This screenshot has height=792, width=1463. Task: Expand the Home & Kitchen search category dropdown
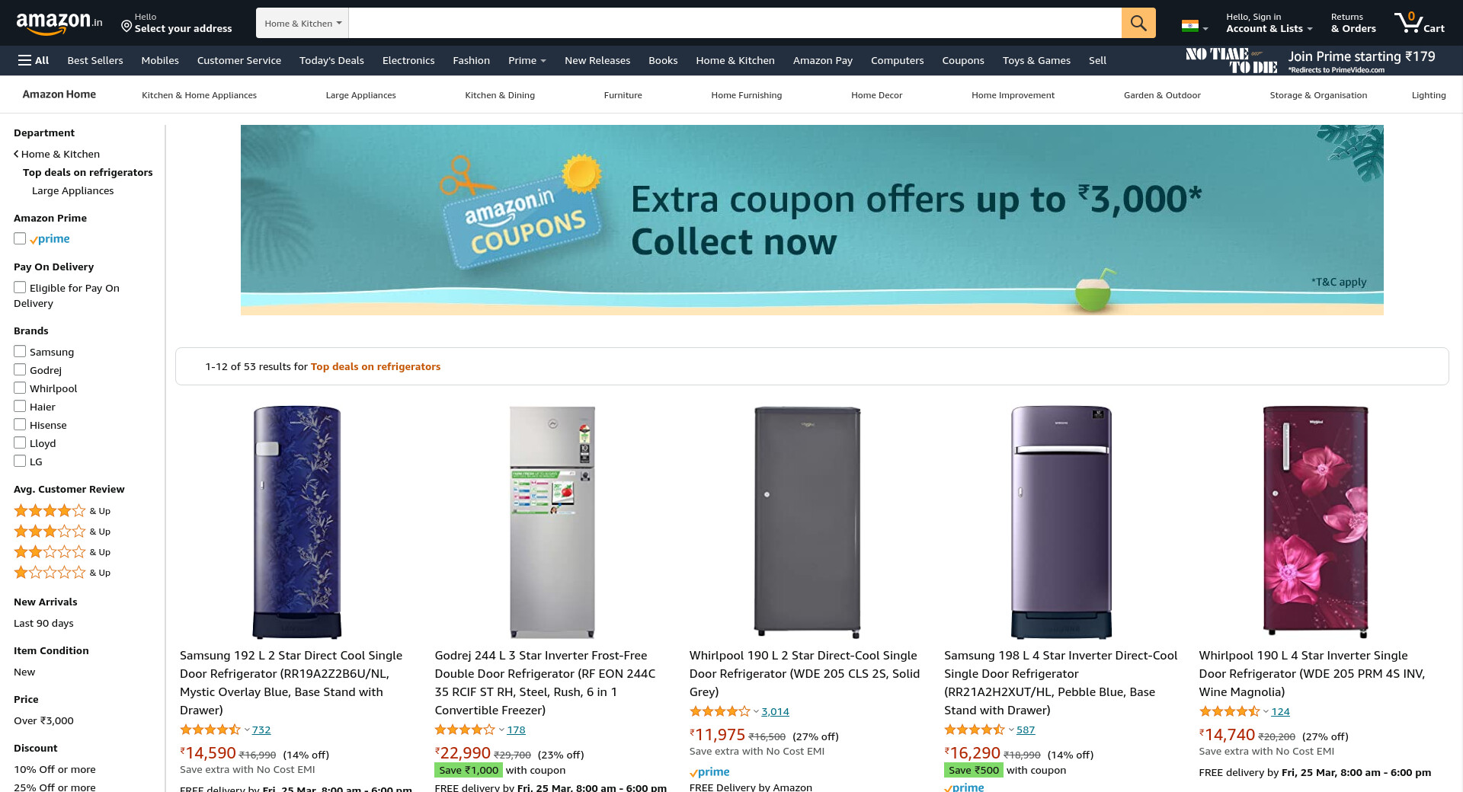pos(303,23)
